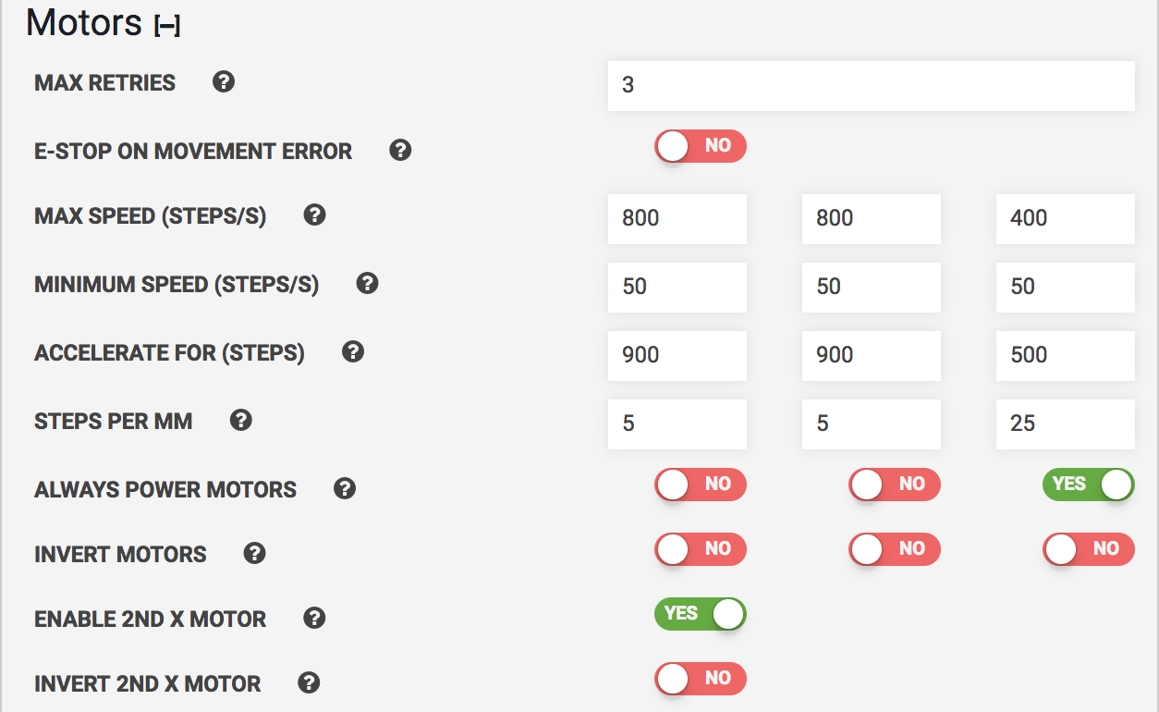The width and height of the screenshot is (1159, 712).
Task: Click the Invert Motors help icon
Action: [x=254, y=554]
